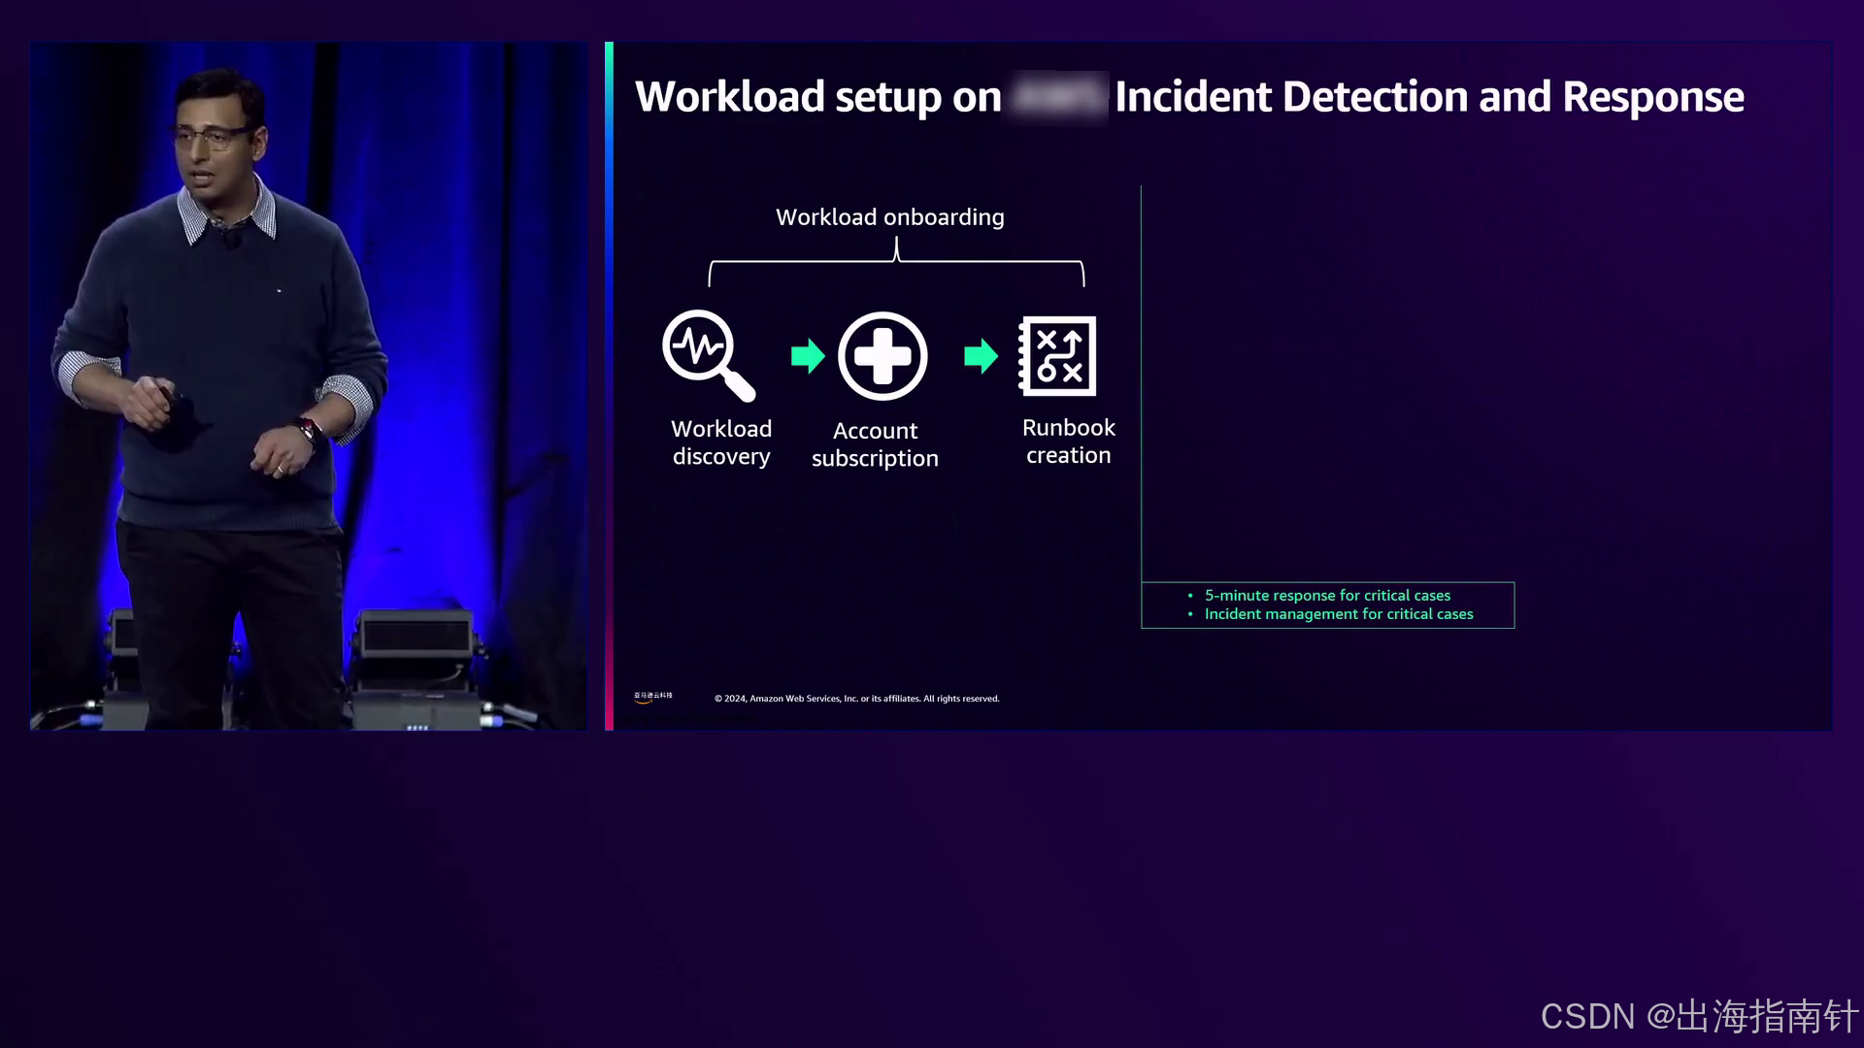
Task: Click the Workload onboarding bracket
Action: tap(896, 262)
